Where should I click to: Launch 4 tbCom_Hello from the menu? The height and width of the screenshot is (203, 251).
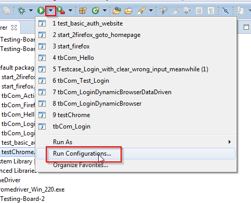136,58
